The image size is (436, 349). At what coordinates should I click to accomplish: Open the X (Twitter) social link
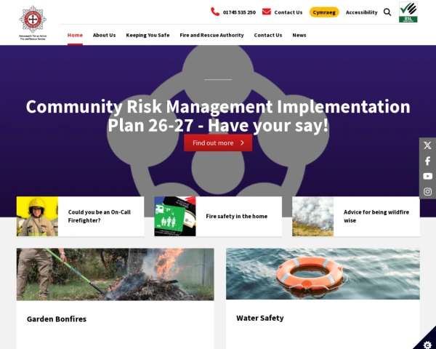point(427,145)
